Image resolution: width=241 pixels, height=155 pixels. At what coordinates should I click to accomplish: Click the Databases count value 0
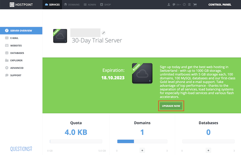[208, 132]
